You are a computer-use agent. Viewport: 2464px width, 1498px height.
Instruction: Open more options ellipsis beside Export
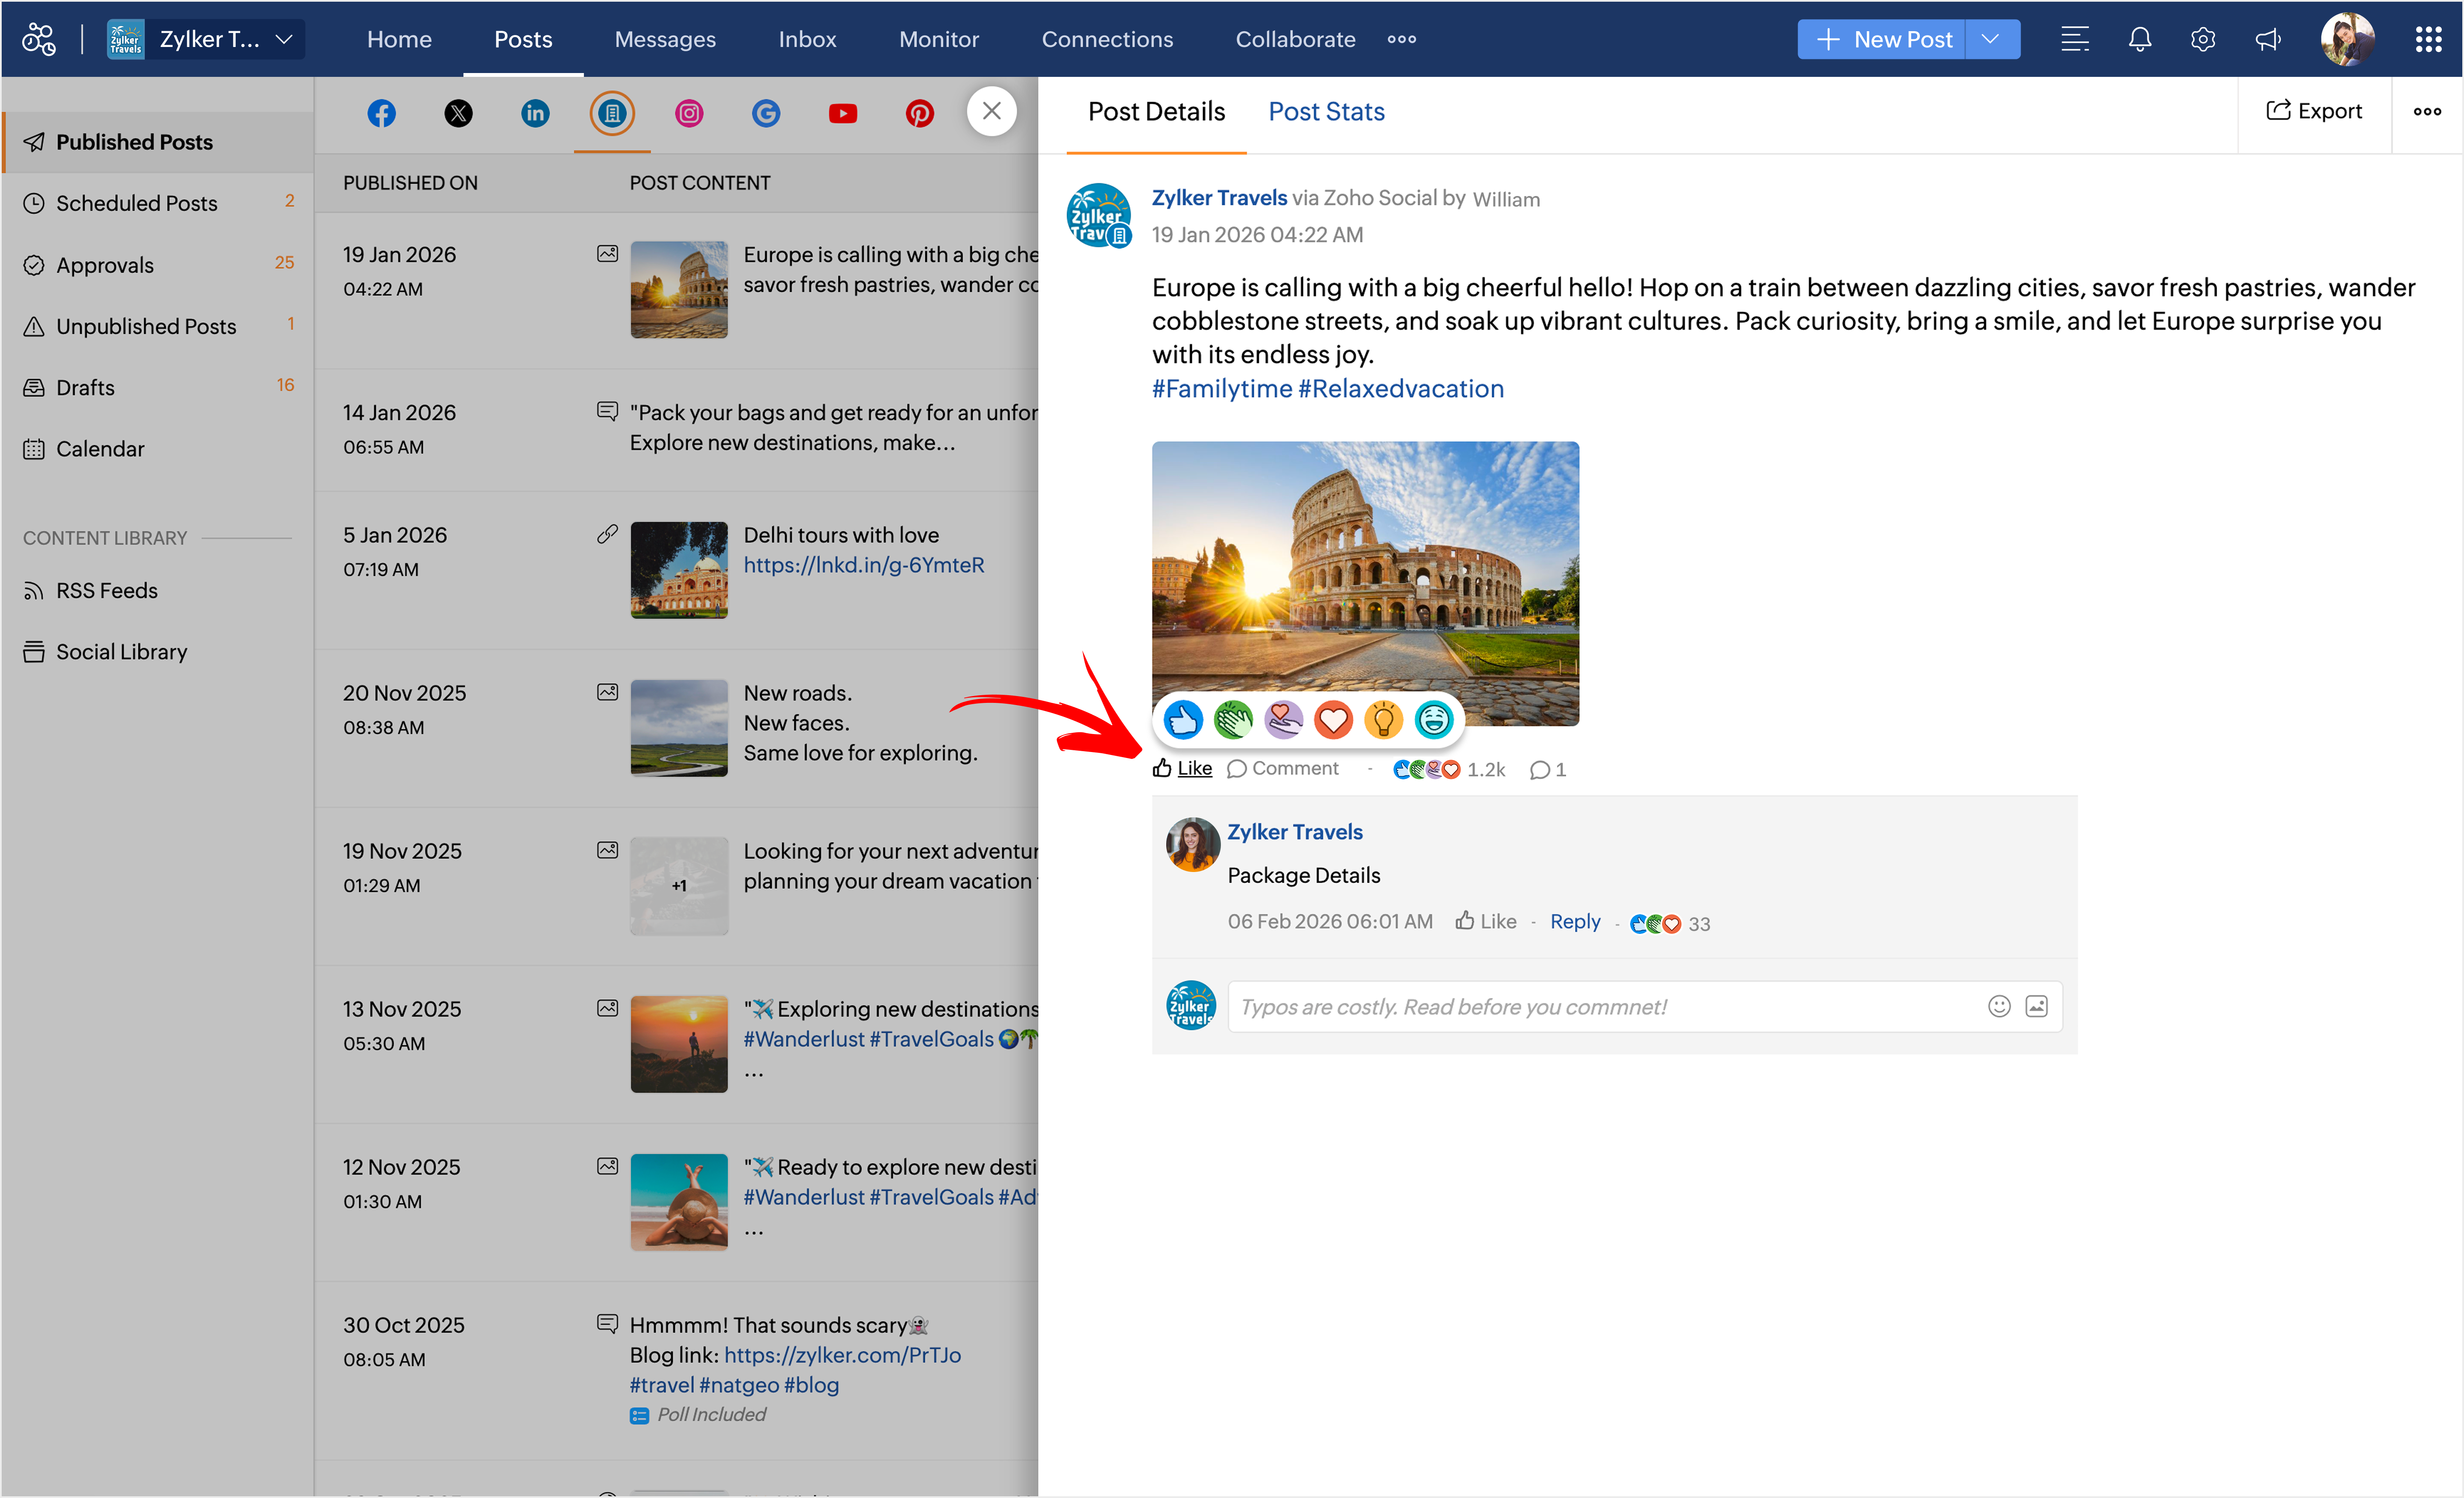tap(2426, 111)
